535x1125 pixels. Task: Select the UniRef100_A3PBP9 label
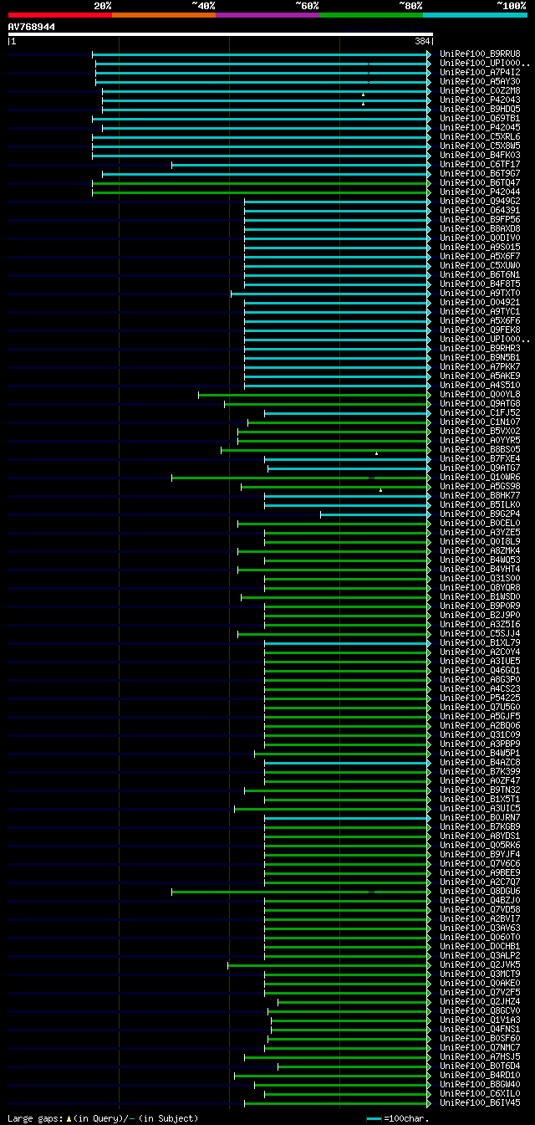tap(480, 744)
